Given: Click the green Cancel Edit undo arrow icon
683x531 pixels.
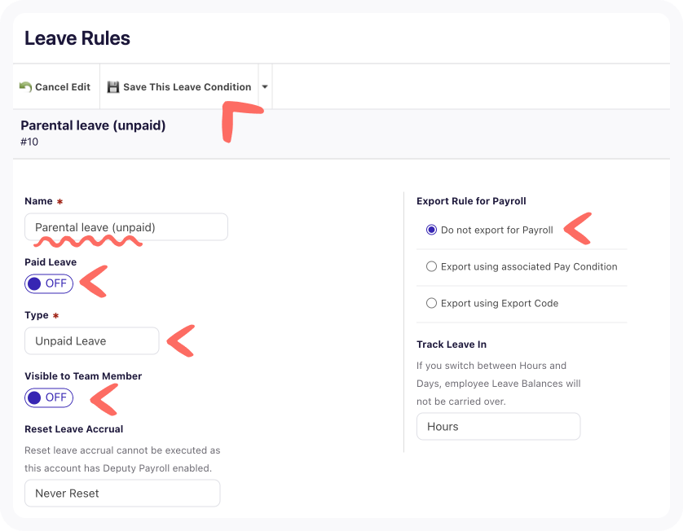Looking at the screenshot, I should (25, 87).
